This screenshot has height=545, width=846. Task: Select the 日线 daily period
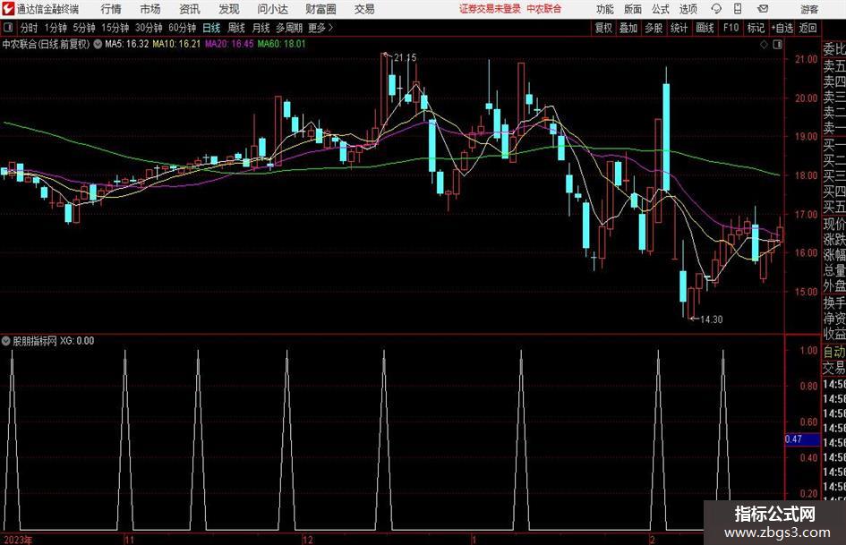[x=211, y=28]
